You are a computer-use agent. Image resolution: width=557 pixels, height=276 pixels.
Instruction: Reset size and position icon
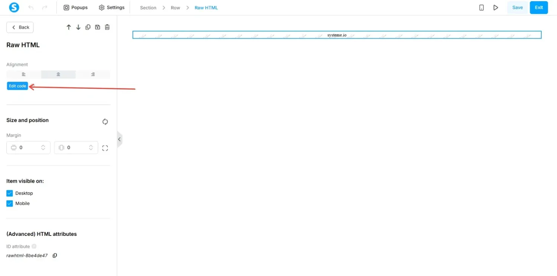tap(105, 121)
